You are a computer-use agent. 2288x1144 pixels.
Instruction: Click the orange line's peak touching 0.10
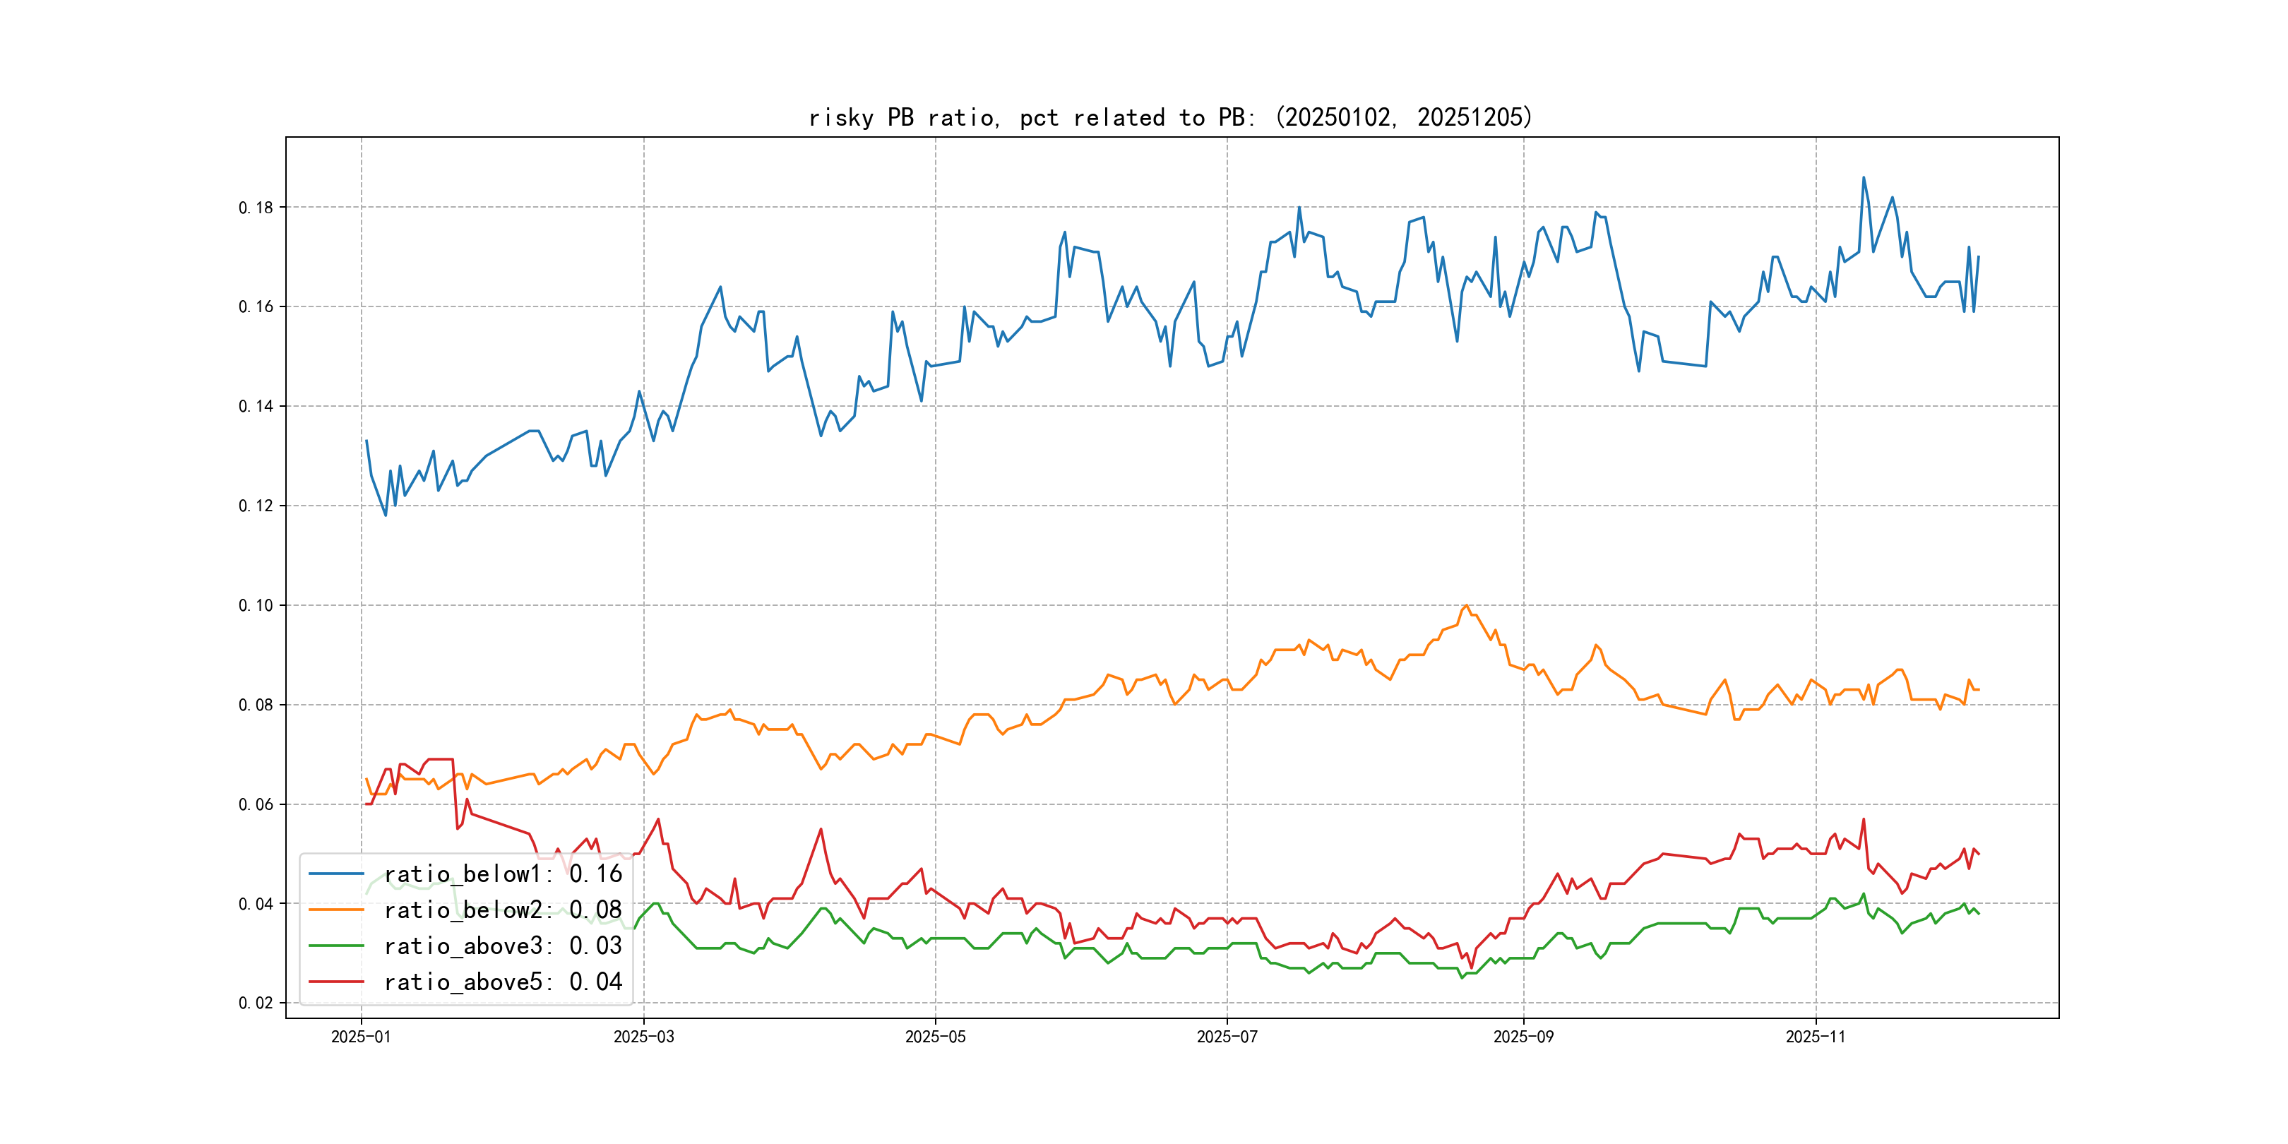click(x=1467, y=606)
